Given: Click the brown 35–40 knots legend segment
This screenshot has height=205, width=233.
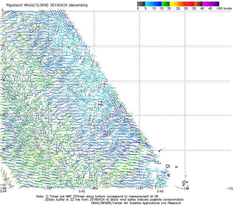Looking at the screenshot, I should coord(198,4).
